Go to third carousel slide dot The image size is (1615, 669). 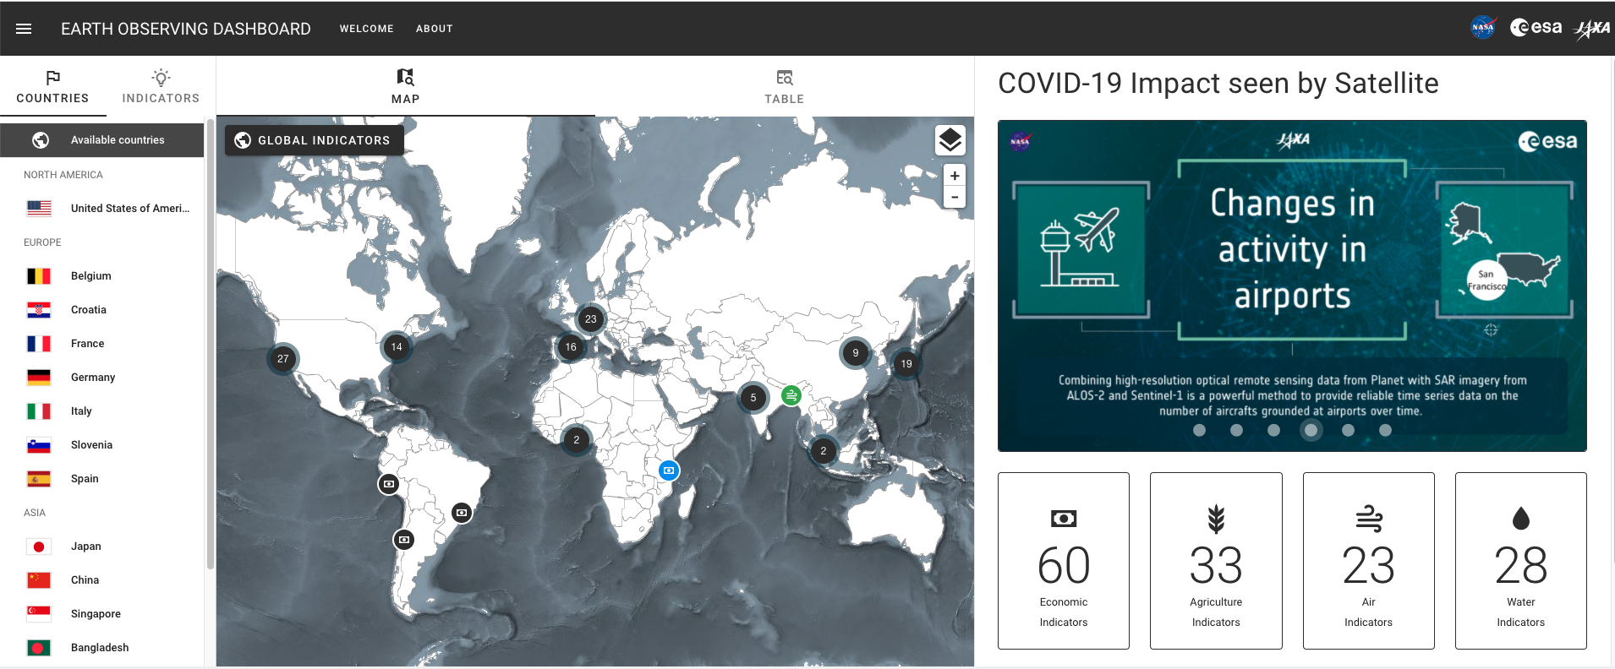pos(1273,430)
